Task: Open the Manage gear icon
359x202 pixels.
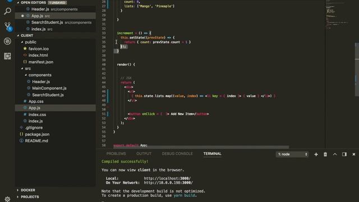Action: tap(7, 199)
